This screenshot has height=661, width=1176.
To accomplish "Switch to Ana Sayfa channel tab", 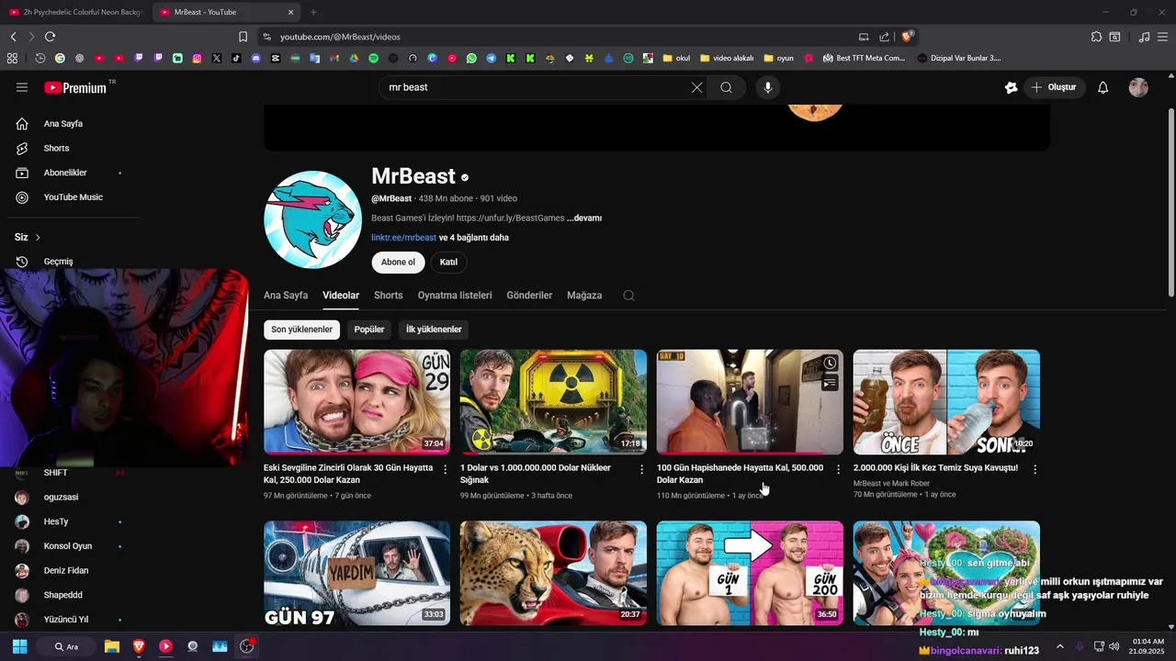I will (x=286, y=296).
